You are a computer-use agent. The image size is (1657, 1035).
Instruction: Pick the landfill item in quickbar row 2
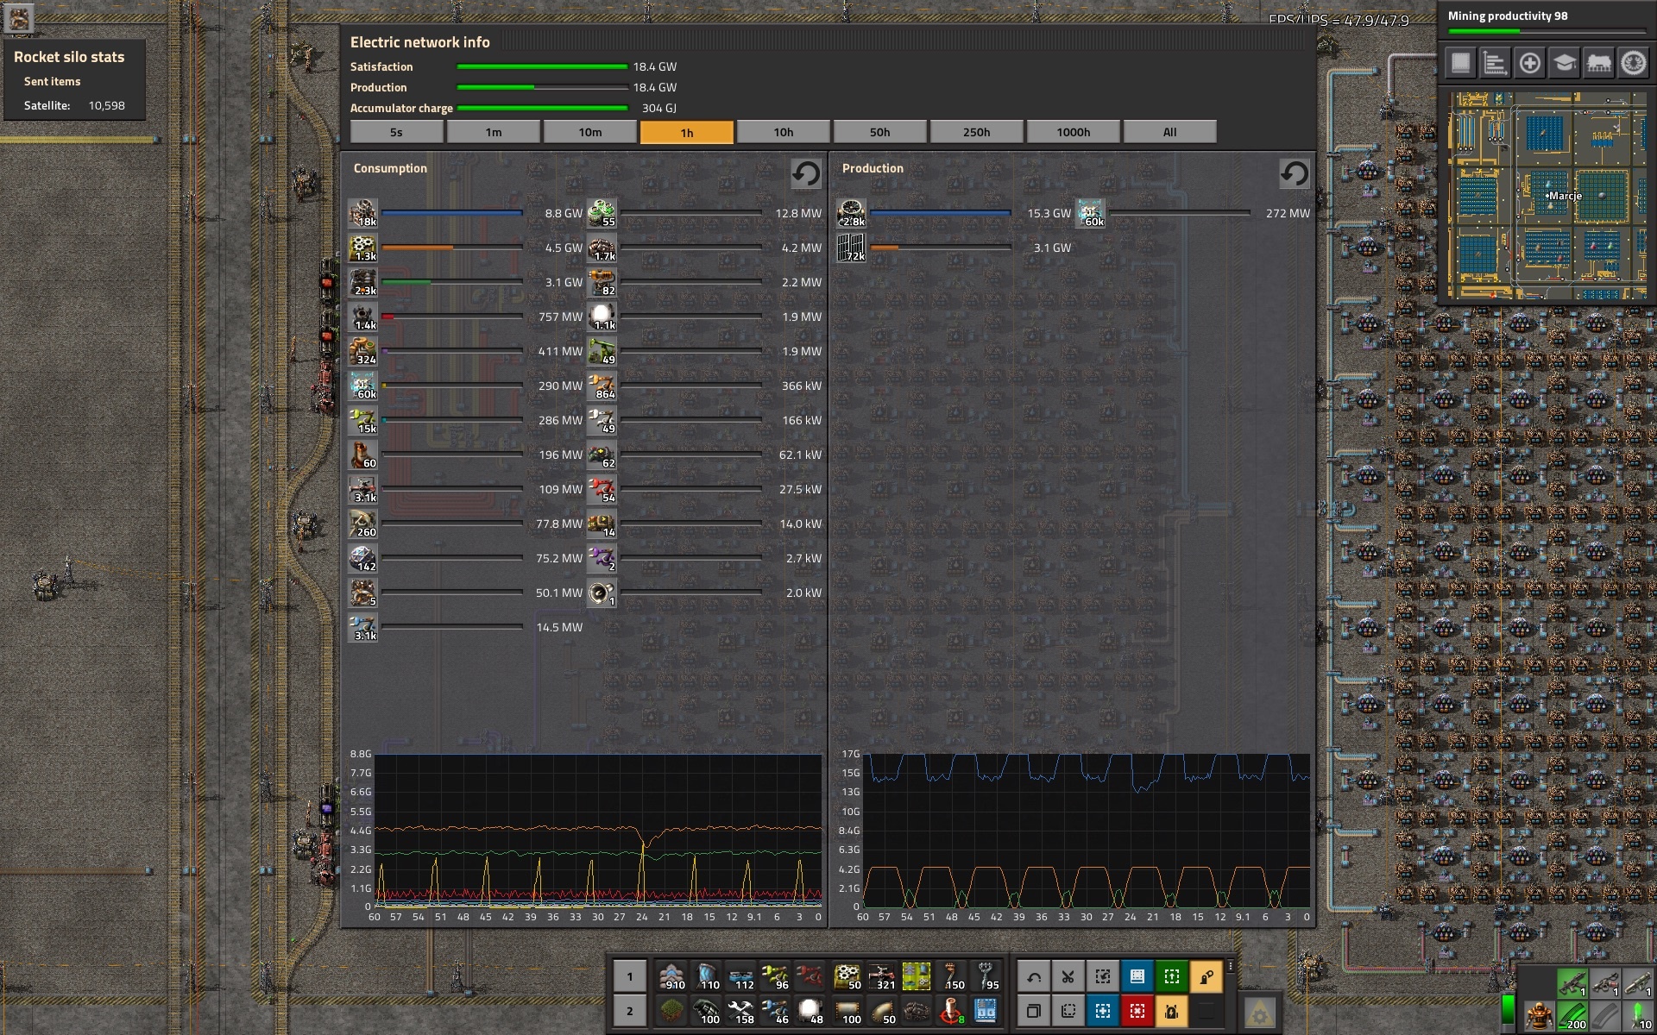(x=671, y=1010)
